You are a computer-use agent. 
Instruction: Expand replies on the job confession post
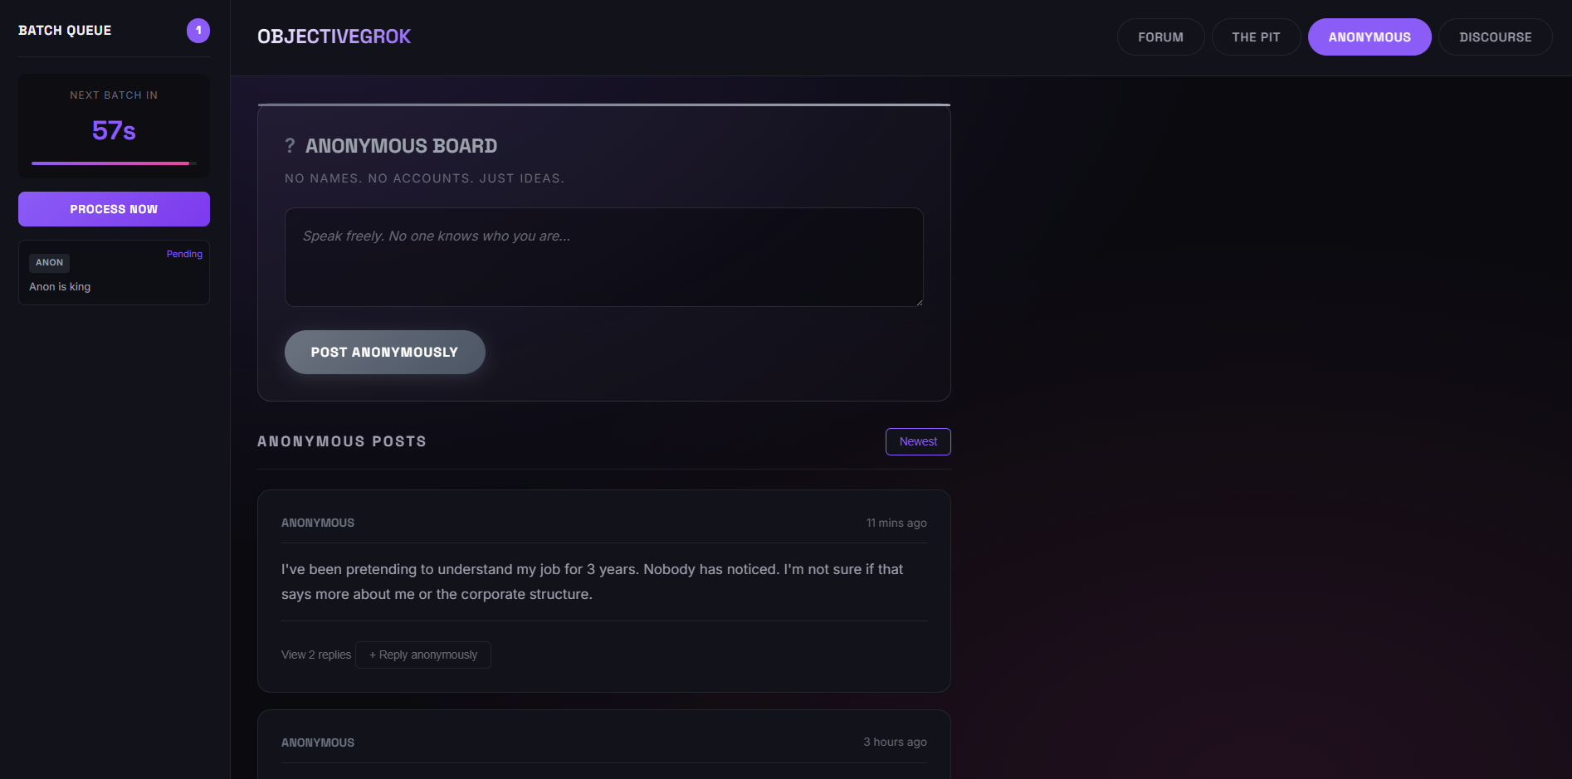click(x=315, y=655)
